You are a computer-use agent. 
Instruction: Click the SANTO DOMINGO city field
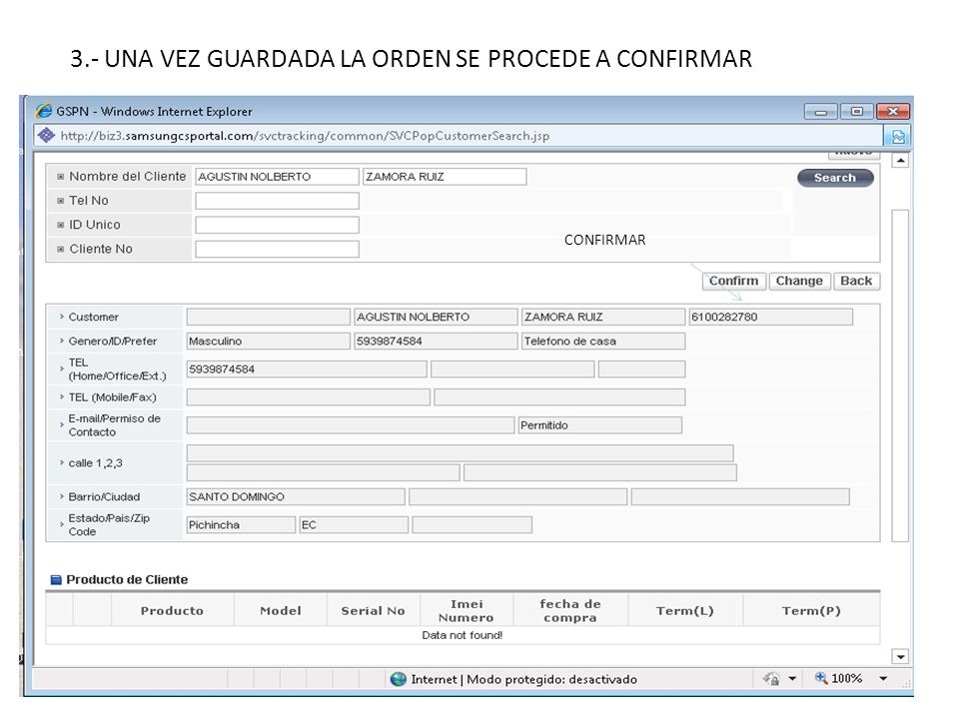click(x=296, y=497)
